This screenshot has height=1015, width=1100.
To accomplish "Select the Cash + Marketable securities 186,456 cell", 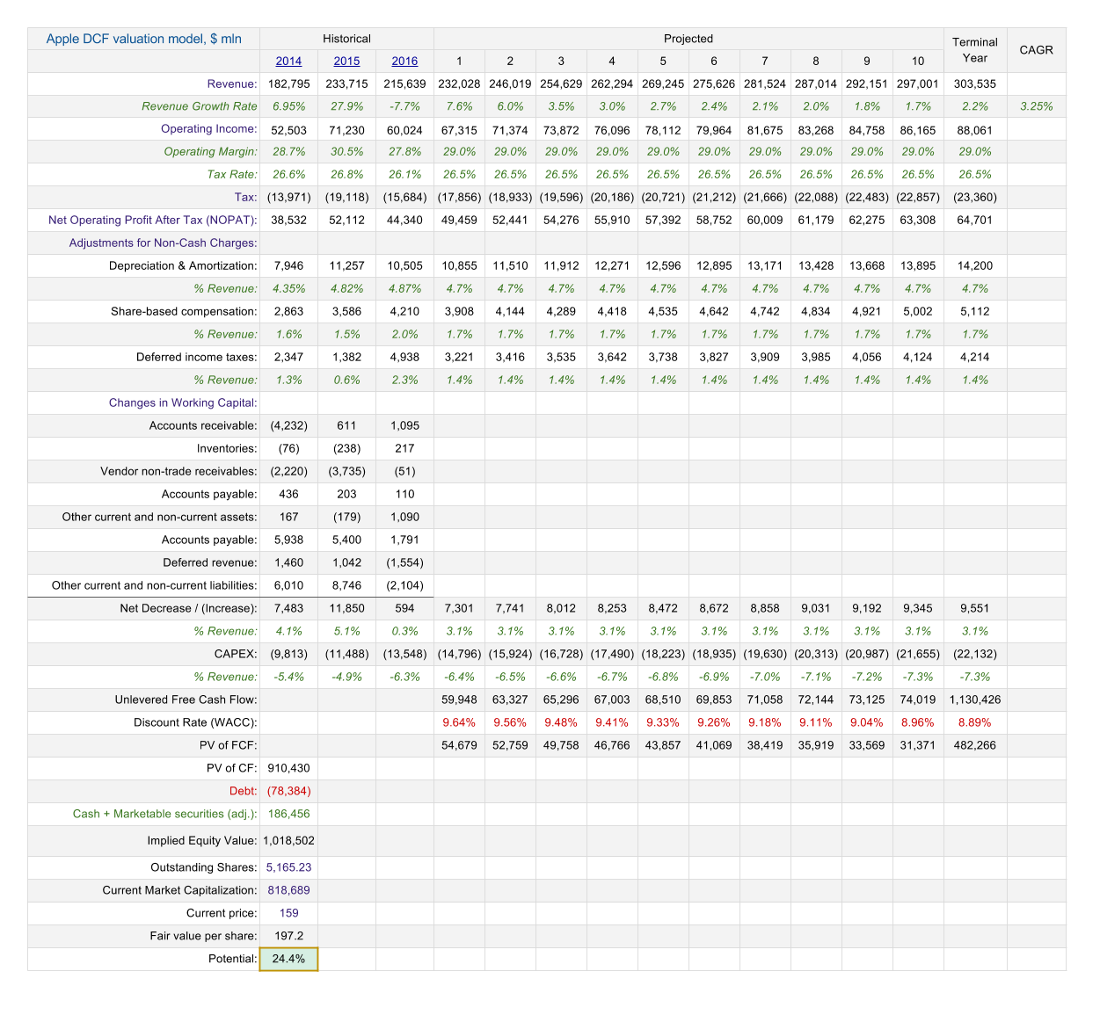I will point(288,814).
